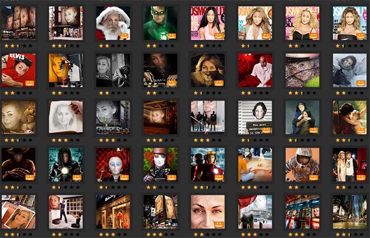Choose the black-and-white street traffic-light billboard
The image size is (370, 238).
[x=113, y=117]
